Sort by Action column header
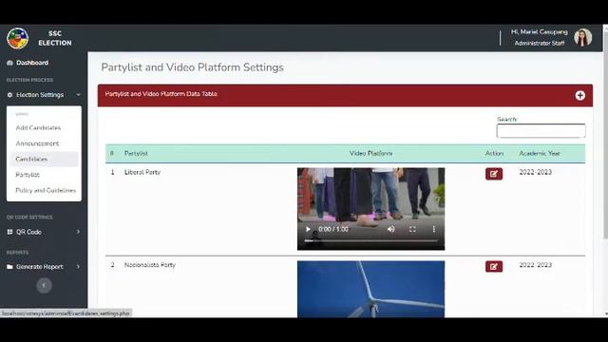 point(494,154)
